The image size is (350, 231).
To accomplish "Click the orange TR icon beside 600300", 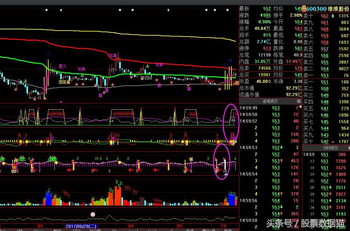I will [304, 9].
